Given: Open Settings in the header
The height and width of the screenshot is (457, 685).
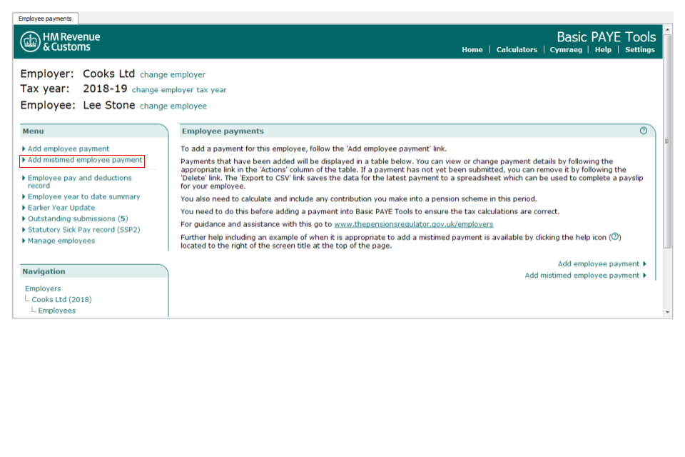Looking at the screenshot, I should [639, 50].
